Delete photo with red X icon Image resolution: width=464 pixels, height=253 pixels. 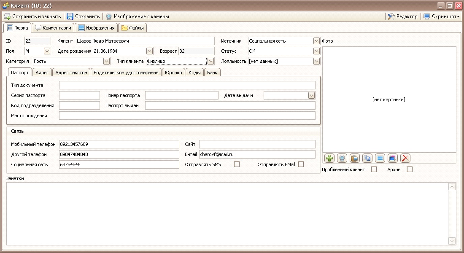tap(405, 158)
